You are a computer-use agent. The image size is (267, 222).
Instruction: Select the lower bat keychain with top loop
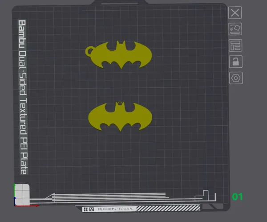120,117
